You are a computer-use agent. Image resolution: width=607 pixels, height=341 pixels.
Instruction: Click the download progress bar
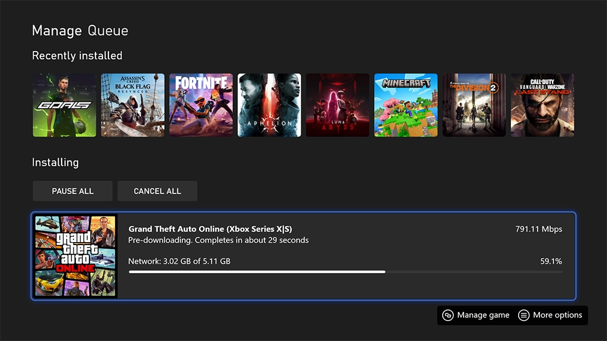tap(346, 272)
